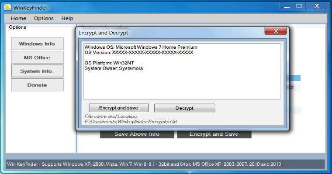Click Save Above Info button
The width and height of the screenshot is (332, 174).
(137, 134)
